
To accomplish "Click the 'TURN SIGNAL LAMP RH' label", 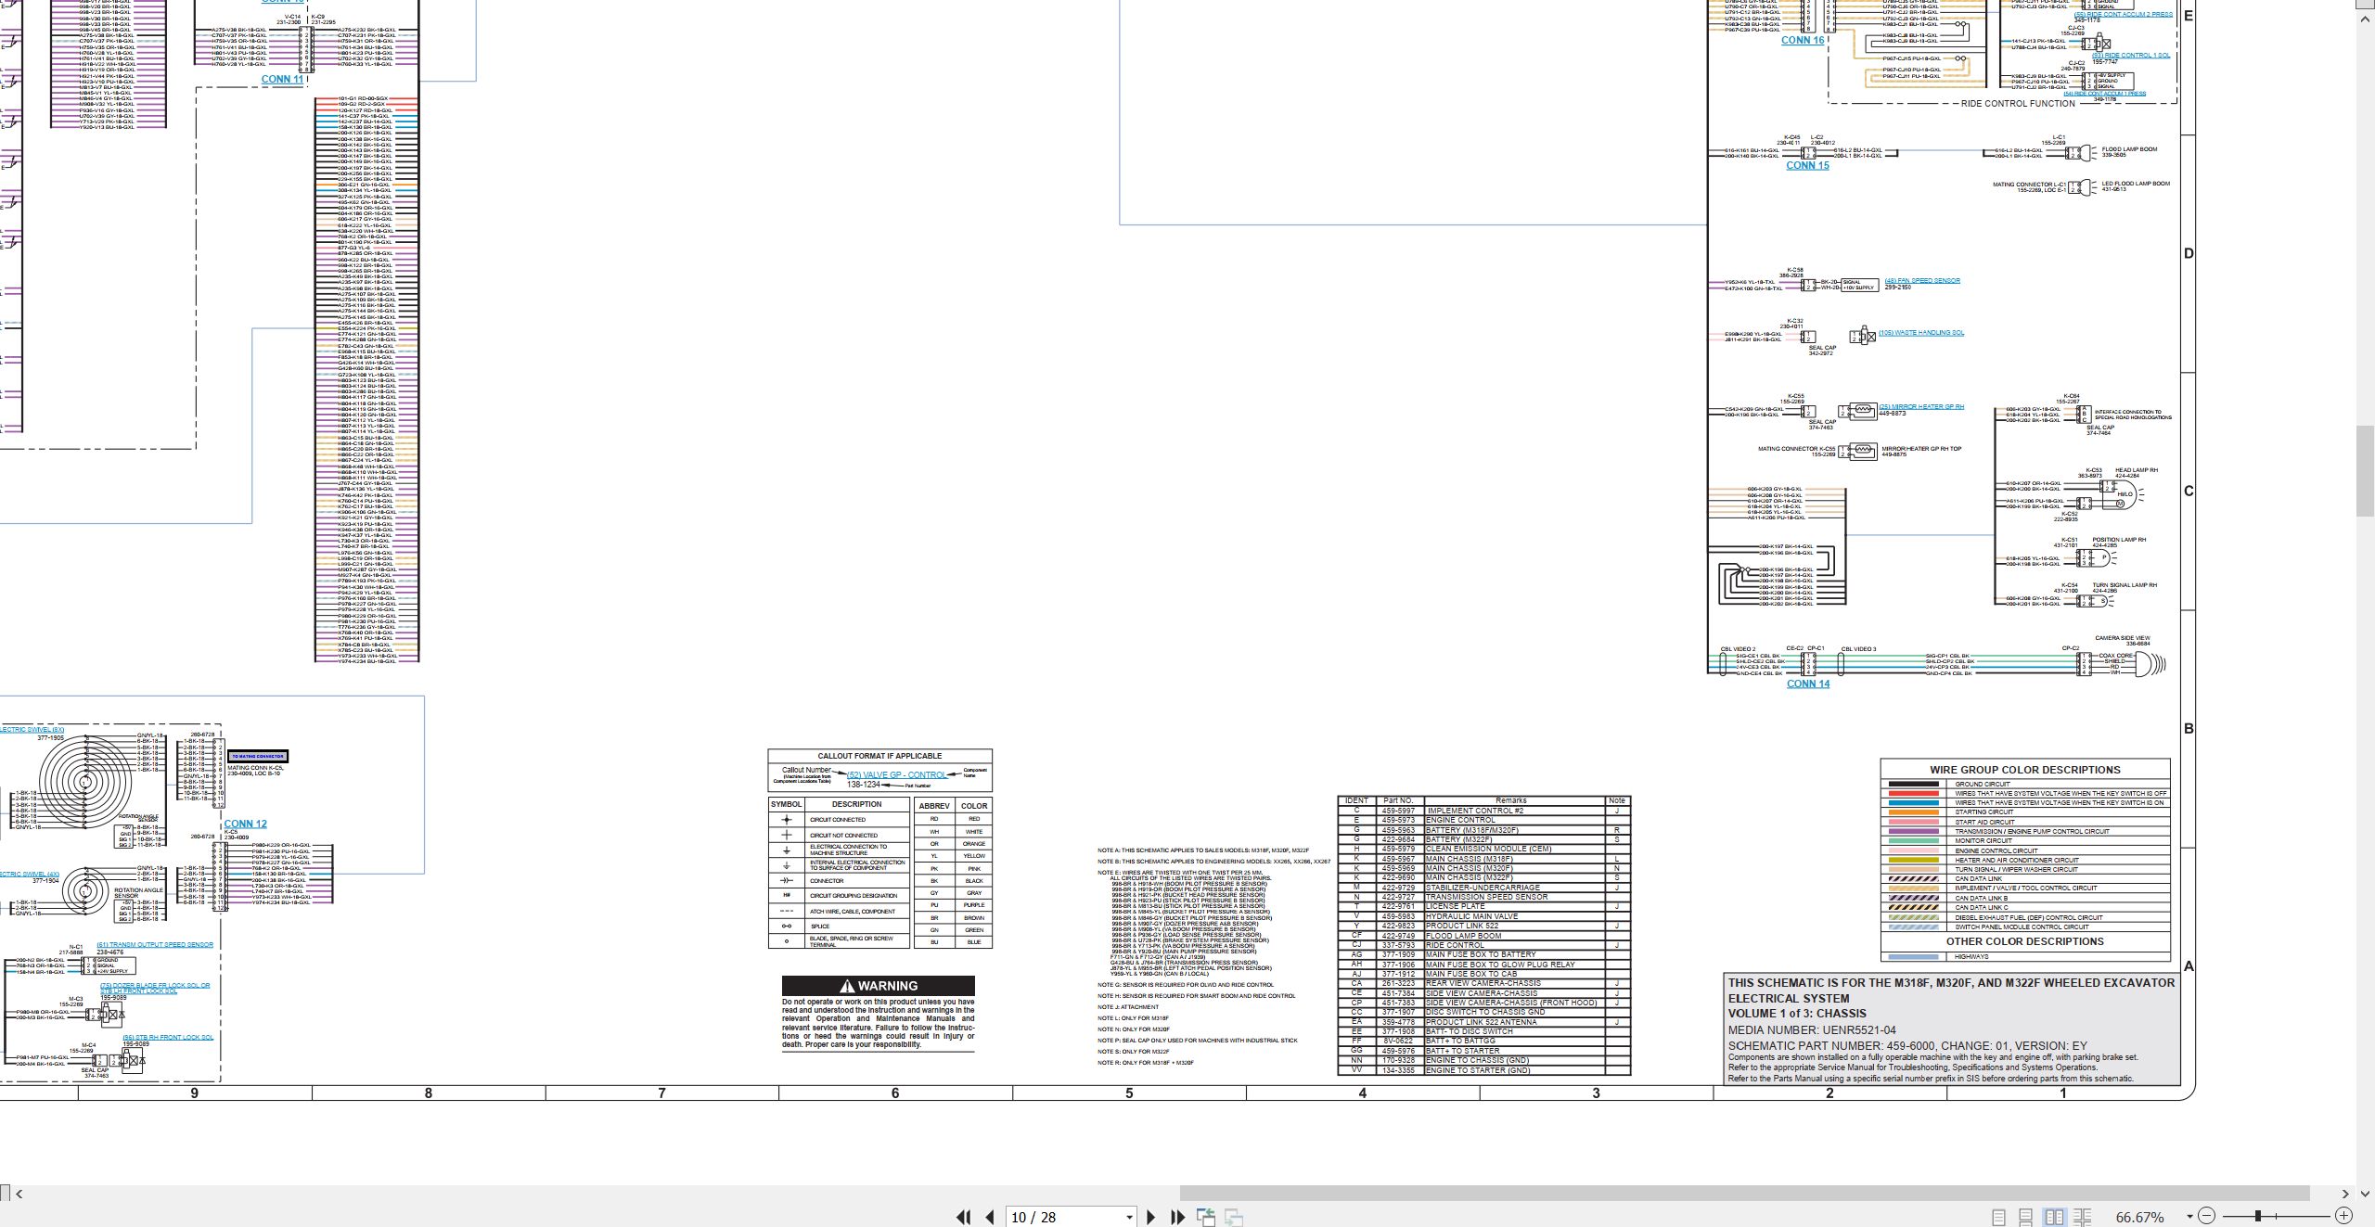I will [2125, 585].
